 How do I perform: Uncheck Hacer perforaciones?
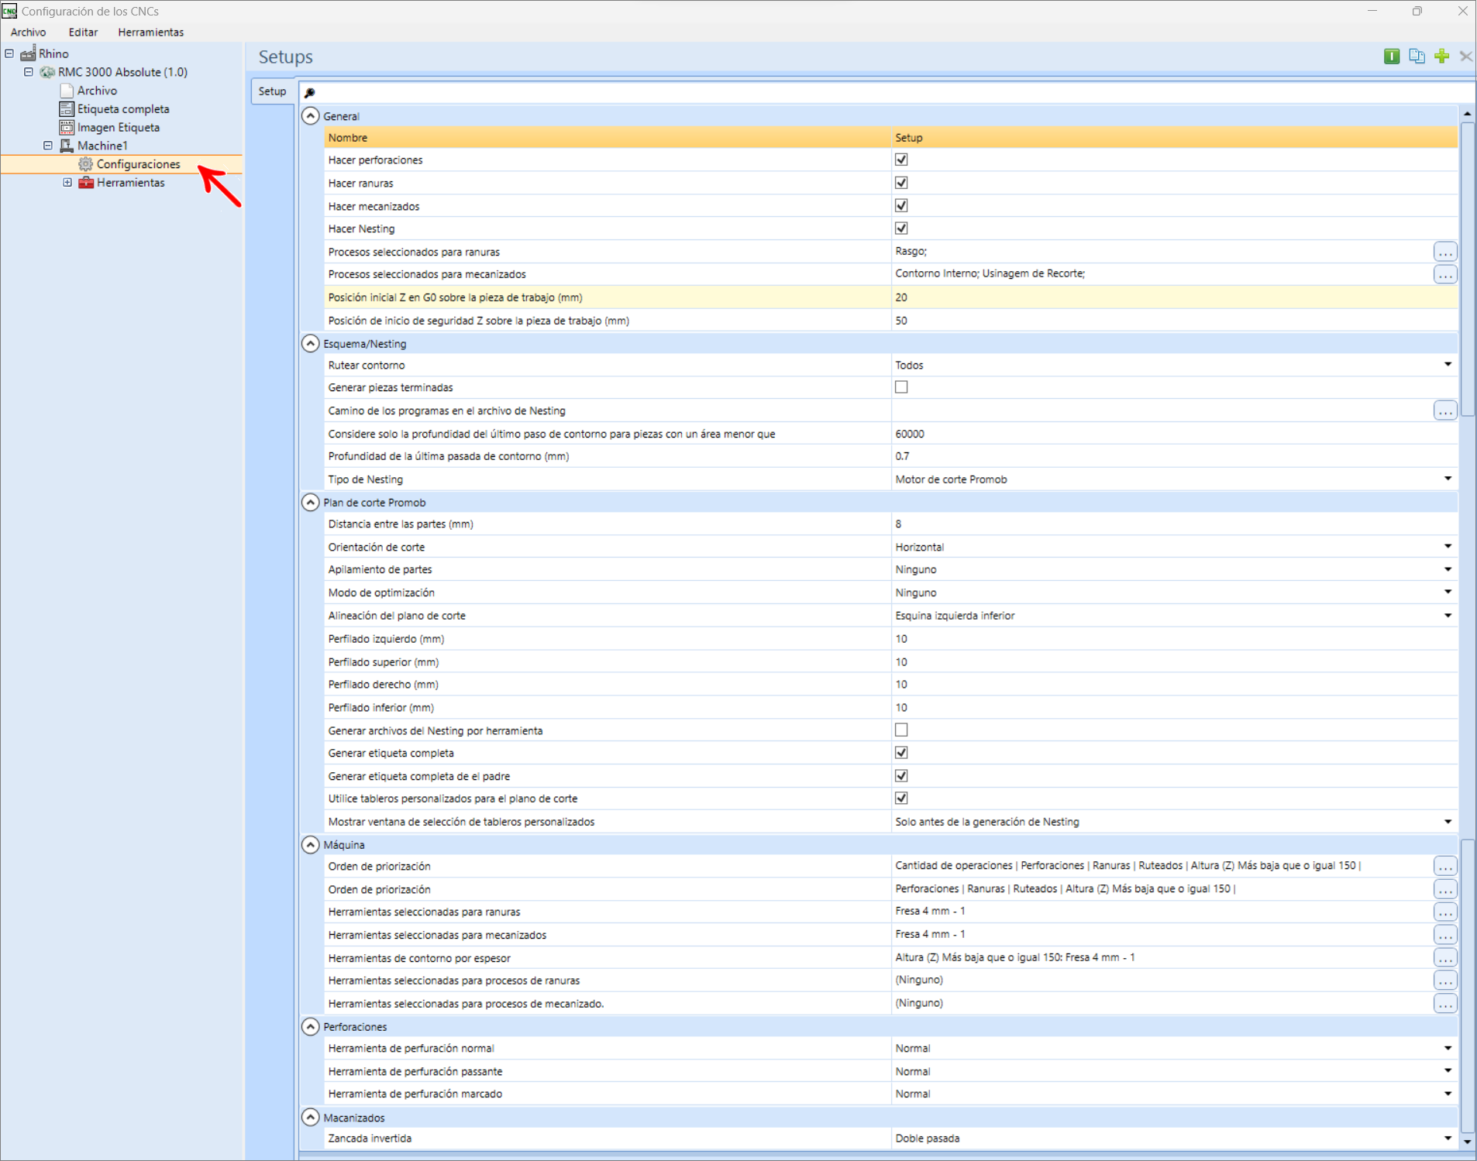click(x=901, y=160)
